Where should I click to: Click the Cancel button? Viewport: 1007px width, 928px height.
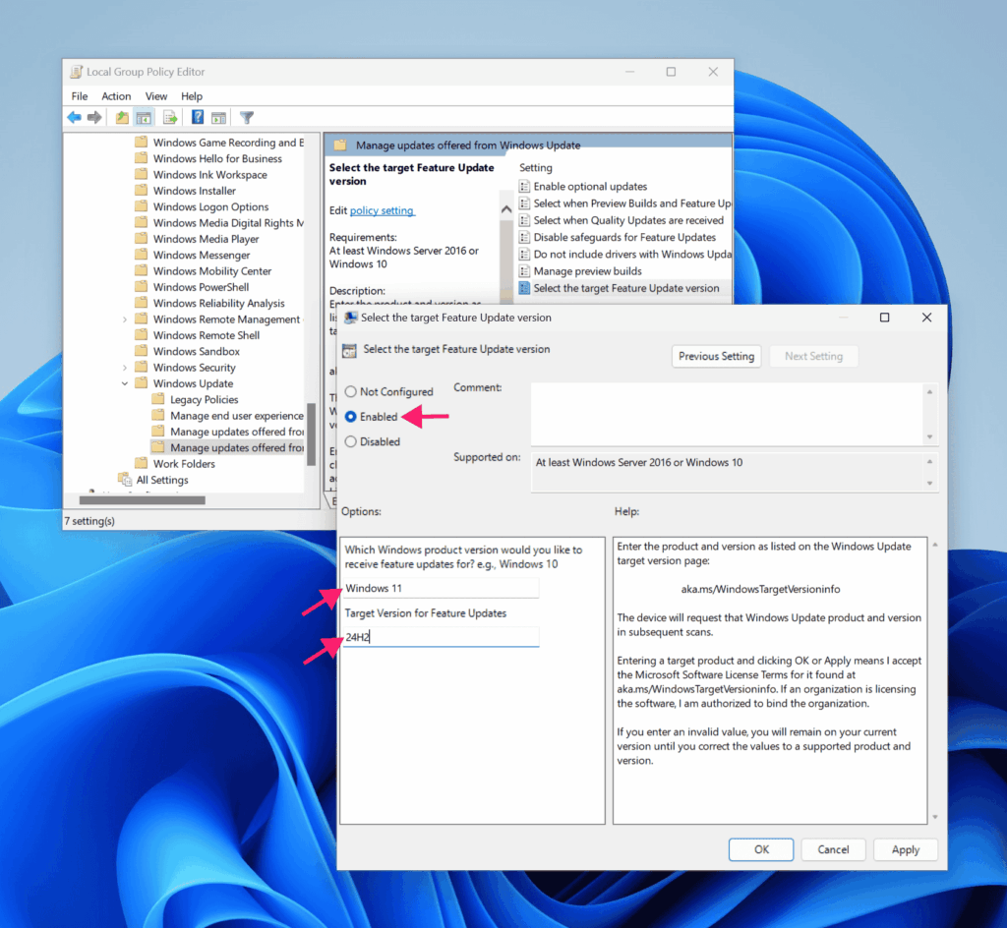833,849
